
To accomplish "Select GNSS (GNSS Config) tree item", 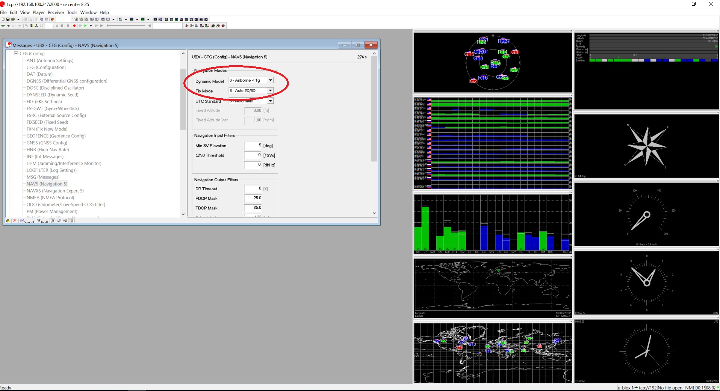I will [47, 143].
